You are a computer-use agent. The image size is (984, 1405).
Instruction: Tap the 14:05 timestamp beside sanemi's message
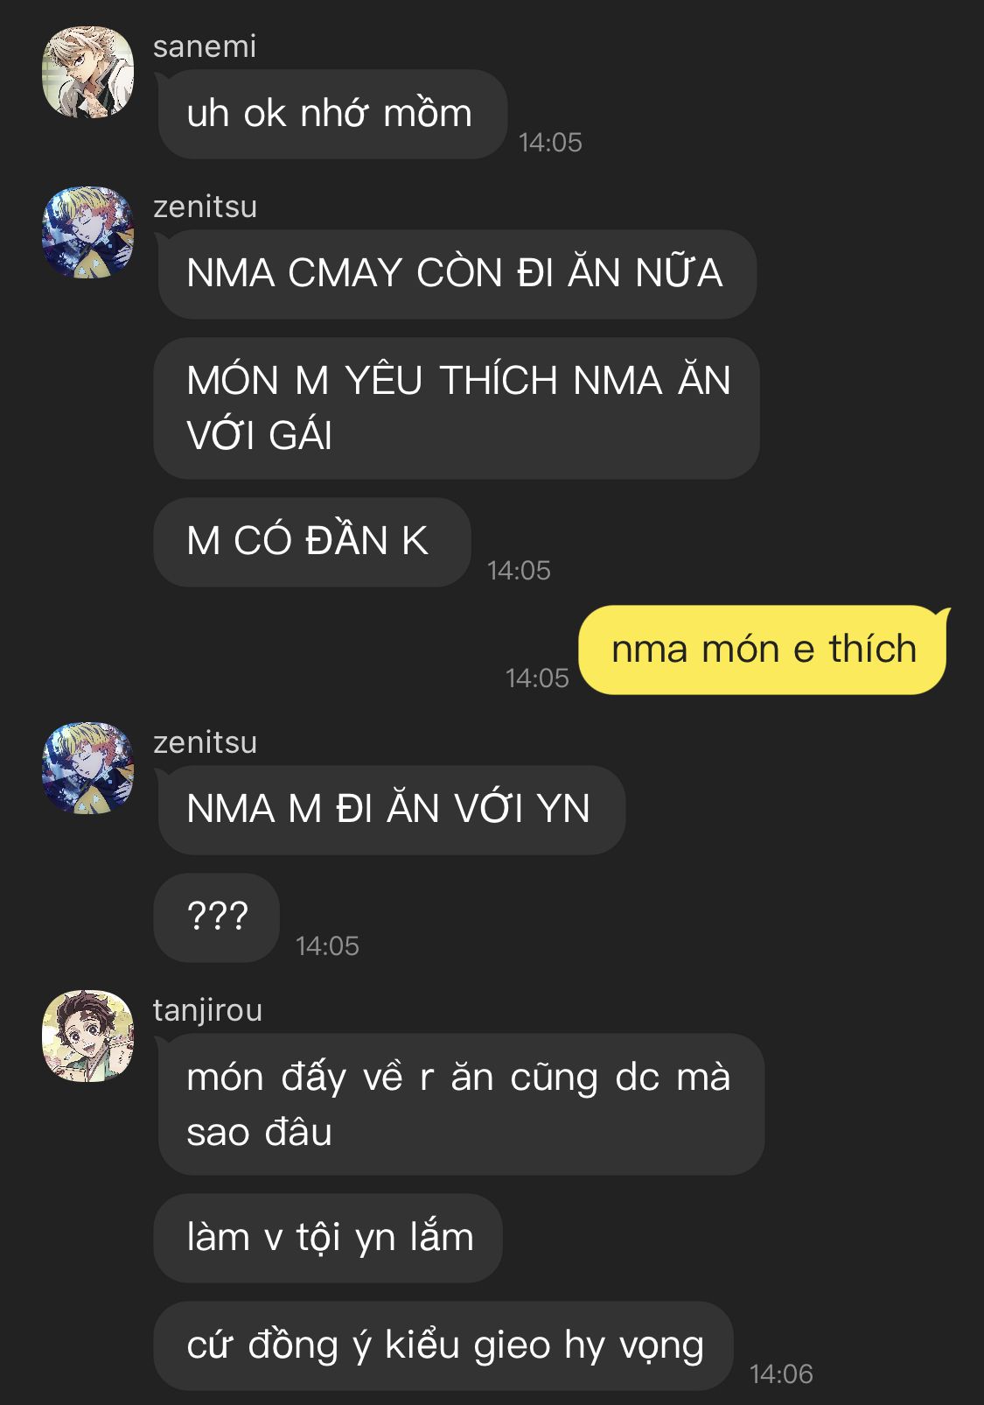550,143
